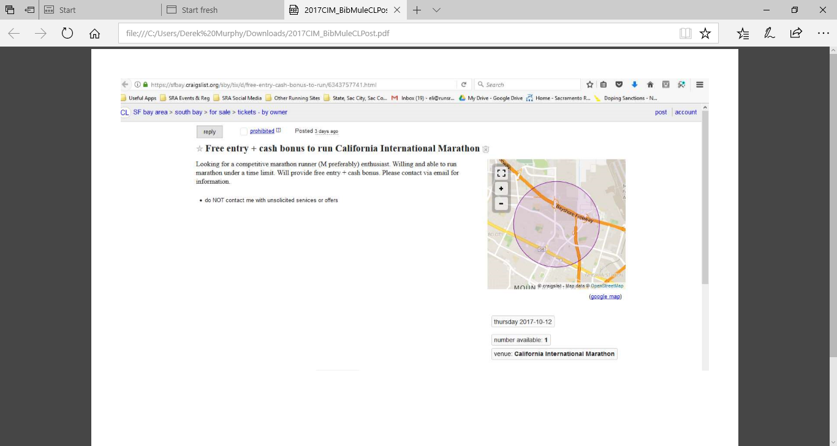
Task: Click for sale breadcrumb link
Action: click(x=220, y=112)
